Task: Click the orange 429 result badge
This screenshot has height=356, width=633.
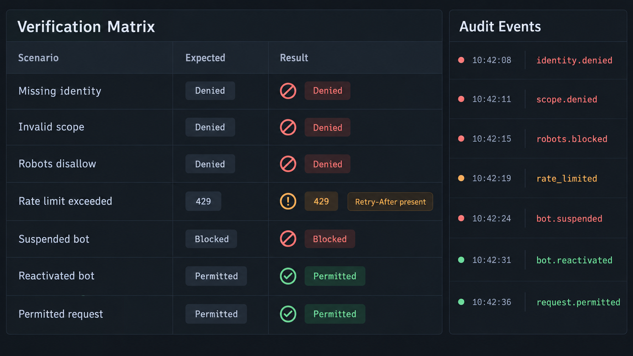Action: [x=321, y=201]
